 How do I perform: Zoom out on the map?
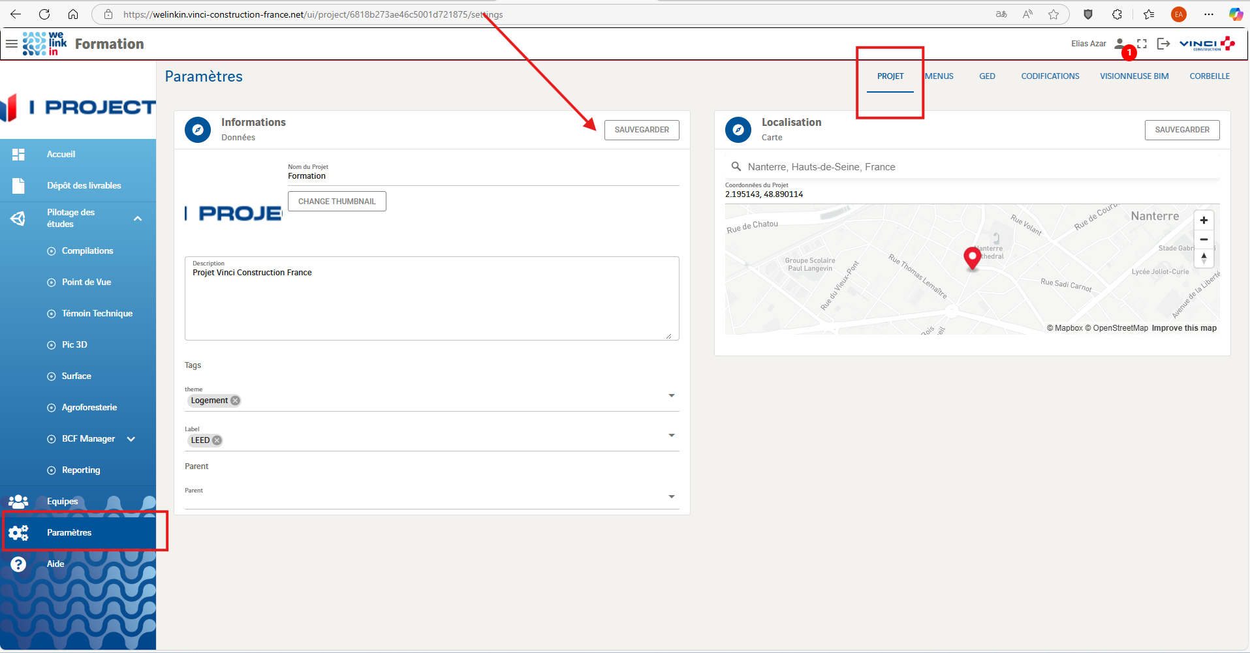click(x=1204, y=239)
